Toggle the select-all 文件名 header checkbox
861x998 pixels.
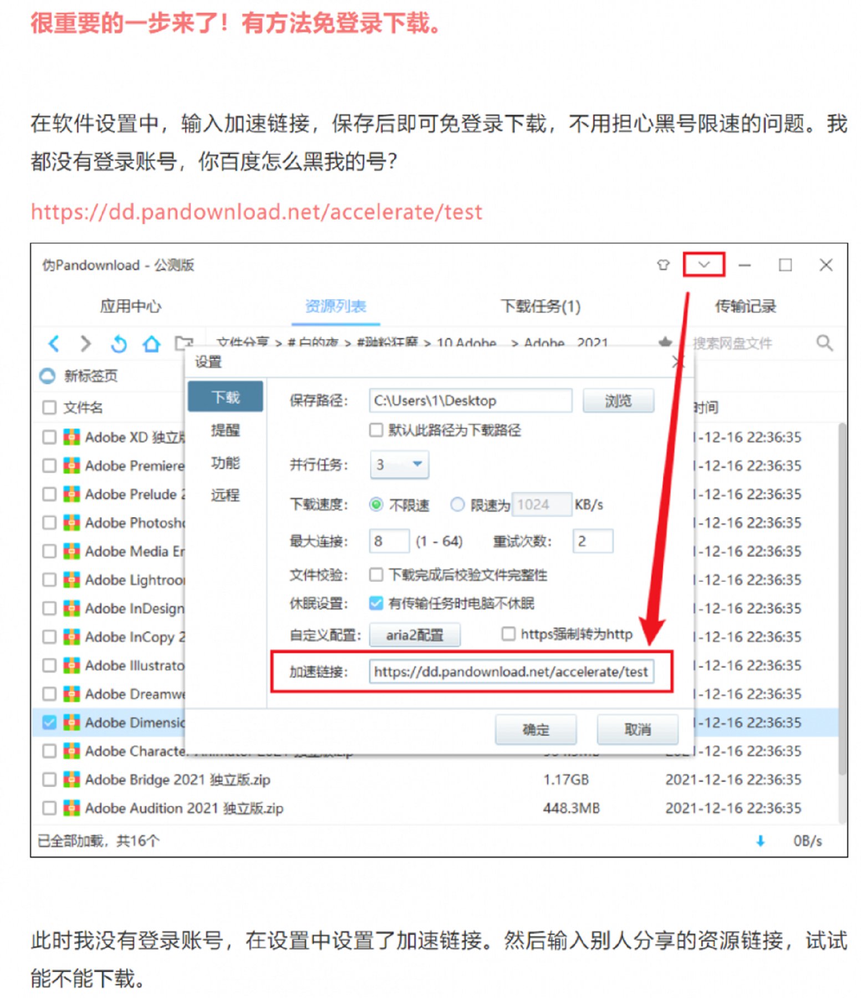click(49, 408)
